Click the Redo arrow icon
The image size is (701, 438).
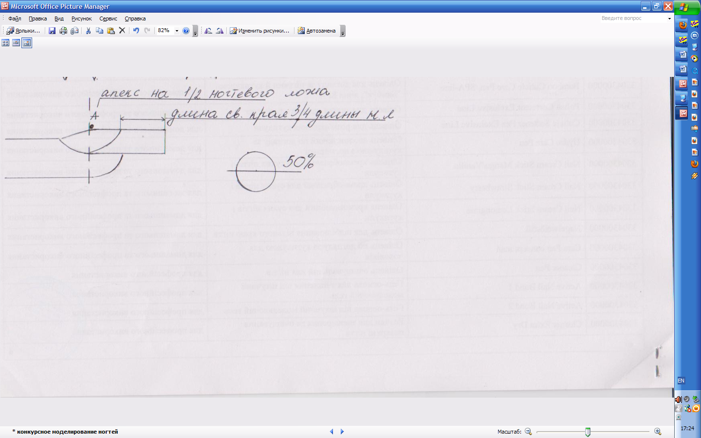(147, 31)
